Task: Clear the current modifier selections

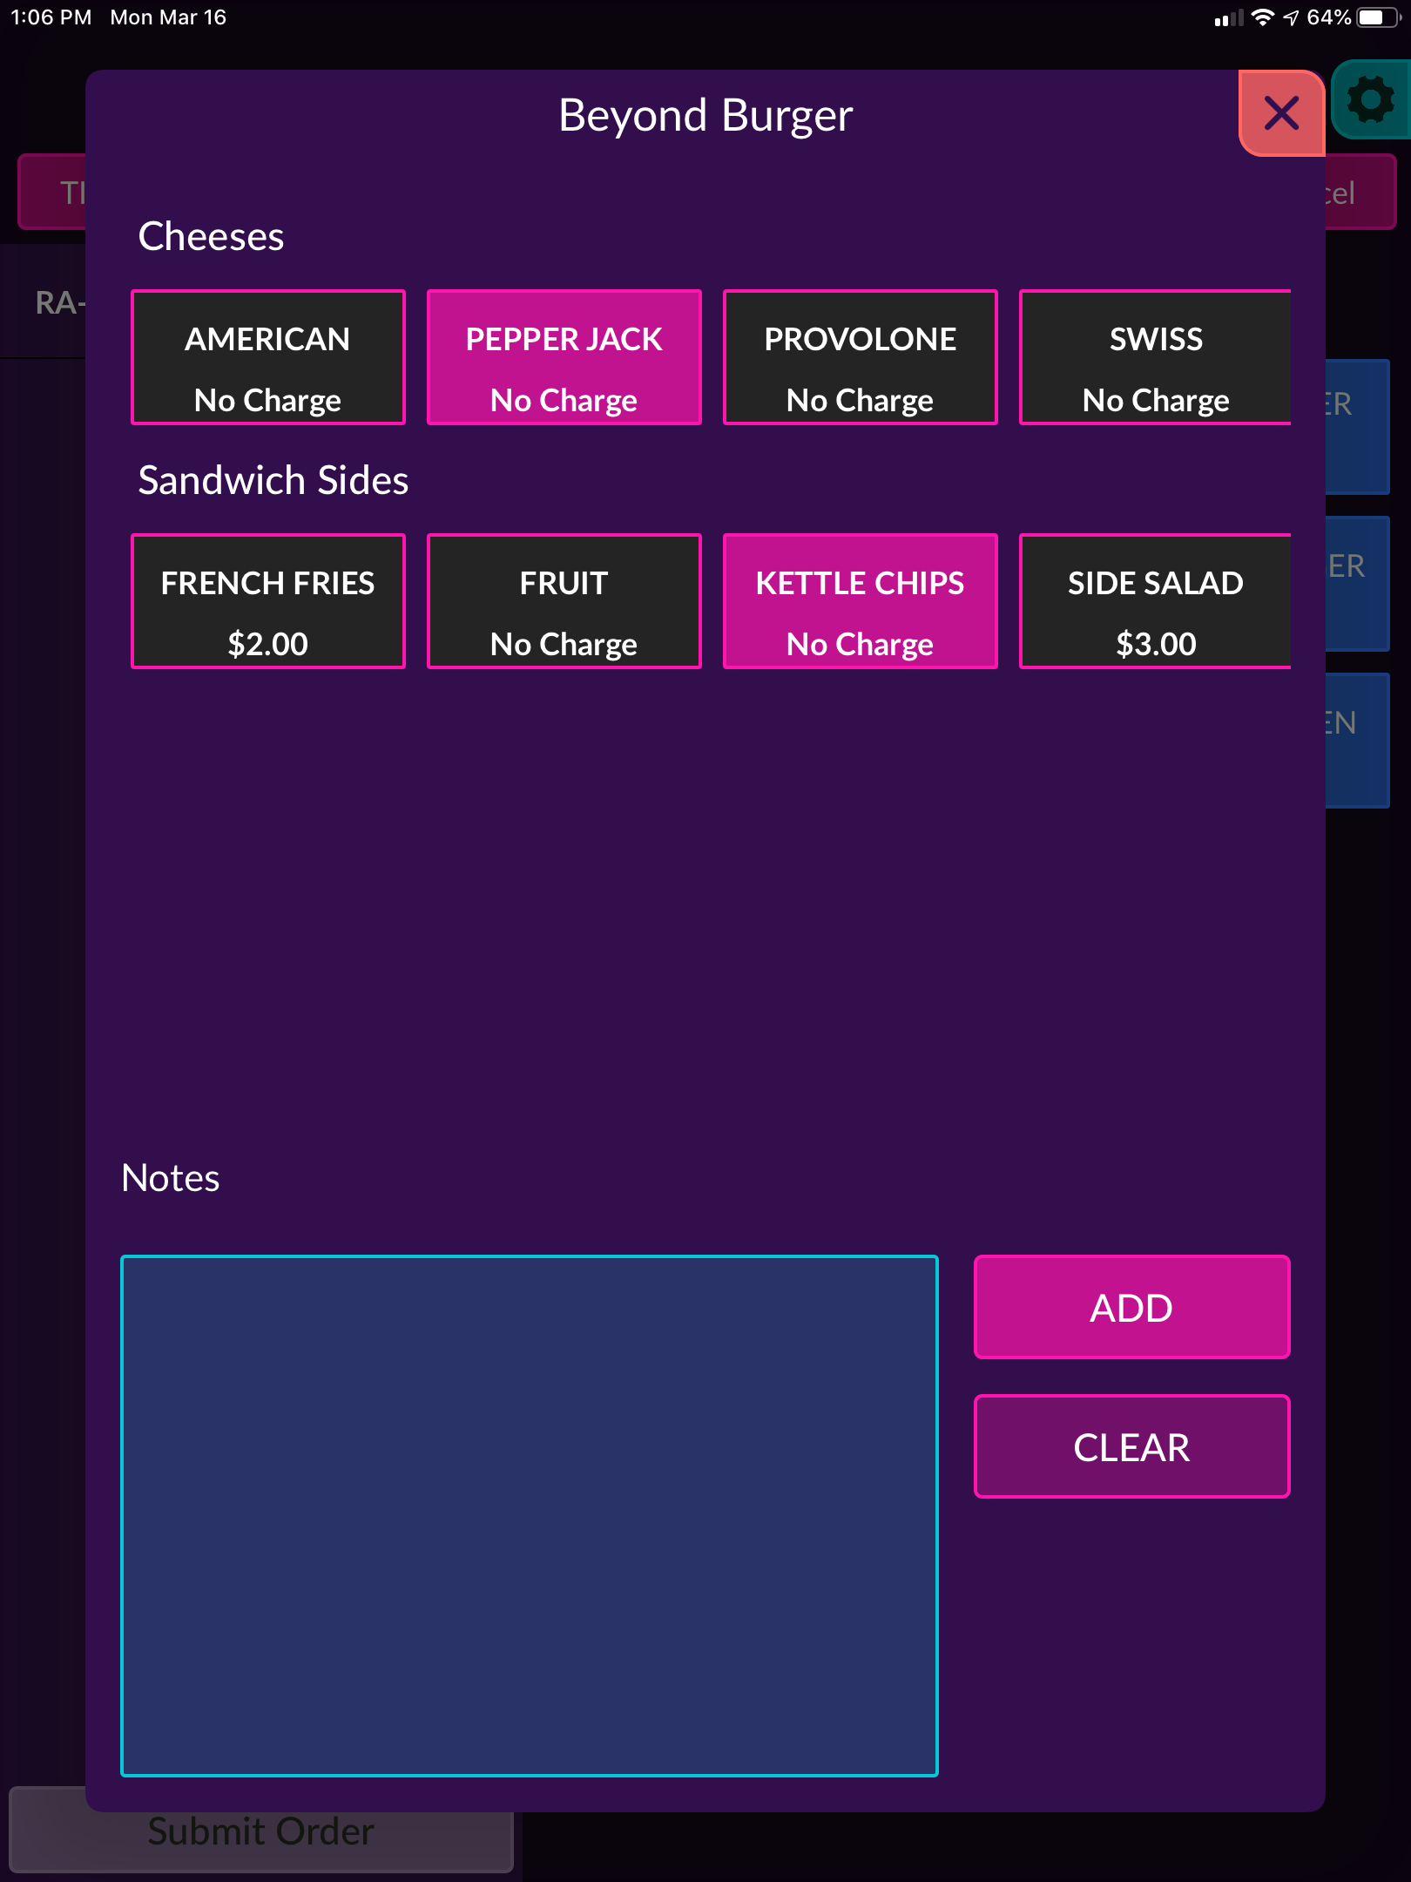Action: click(1132, 1446)
